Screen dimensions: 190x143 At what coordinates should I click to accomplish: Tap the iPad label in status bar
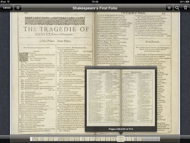tap(3, 2)
